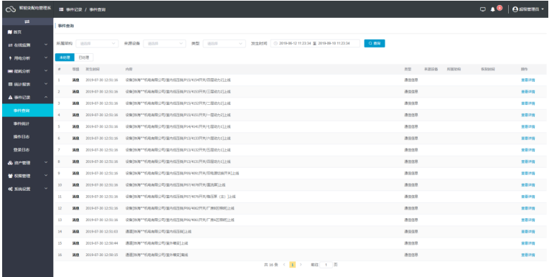Click the blue 查询 search button
Screen dimensions: 549x277
coord(375,44)
